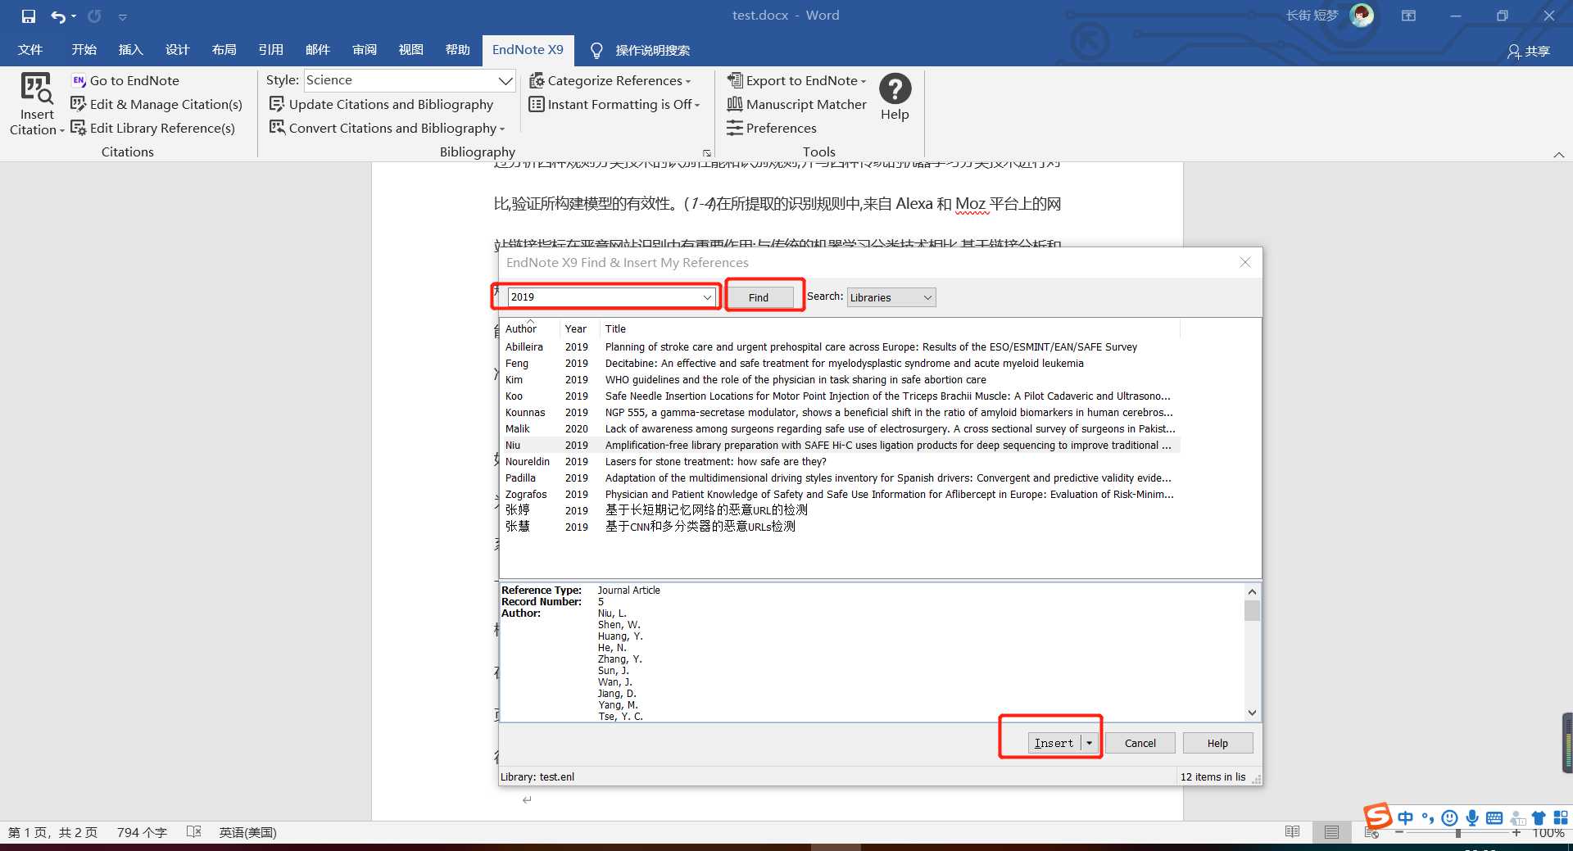
Task: Open Customize Quick Access Toolbar arrow
Action: coord(122,16)
